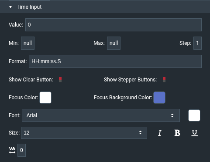Toggle underline text style
The height and width of the screenshot is (162, 210).
point(194,133)
